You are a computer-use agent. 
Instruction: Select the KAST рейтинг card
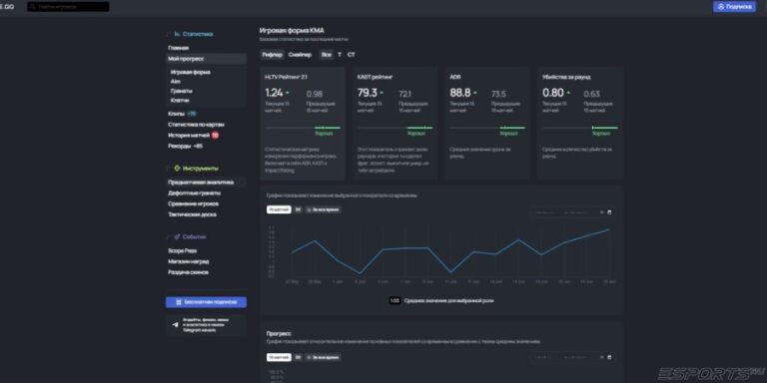click(395, 123)
